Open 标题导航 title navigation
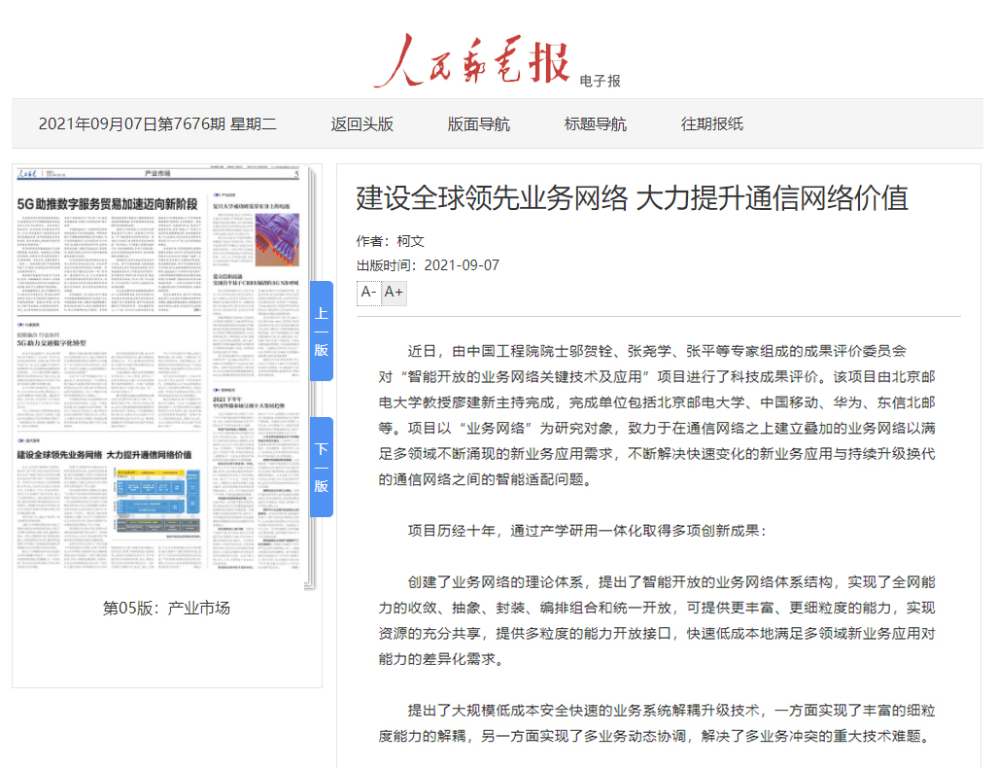 coord(595,123)
